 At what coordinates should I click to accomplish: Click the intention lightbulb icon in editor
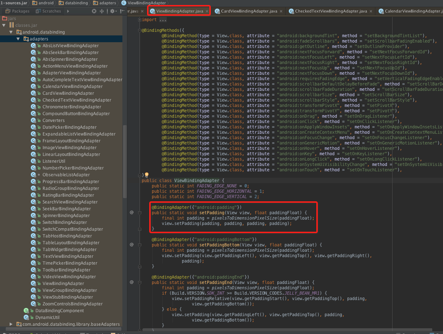pos(146,175)
